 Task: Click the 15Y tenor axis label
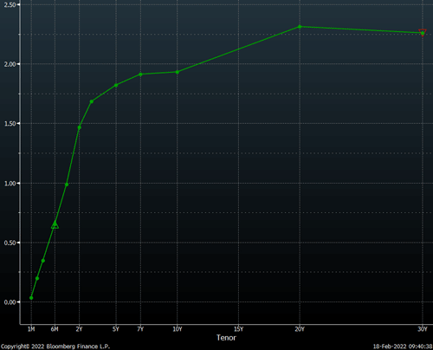(238, 329)
